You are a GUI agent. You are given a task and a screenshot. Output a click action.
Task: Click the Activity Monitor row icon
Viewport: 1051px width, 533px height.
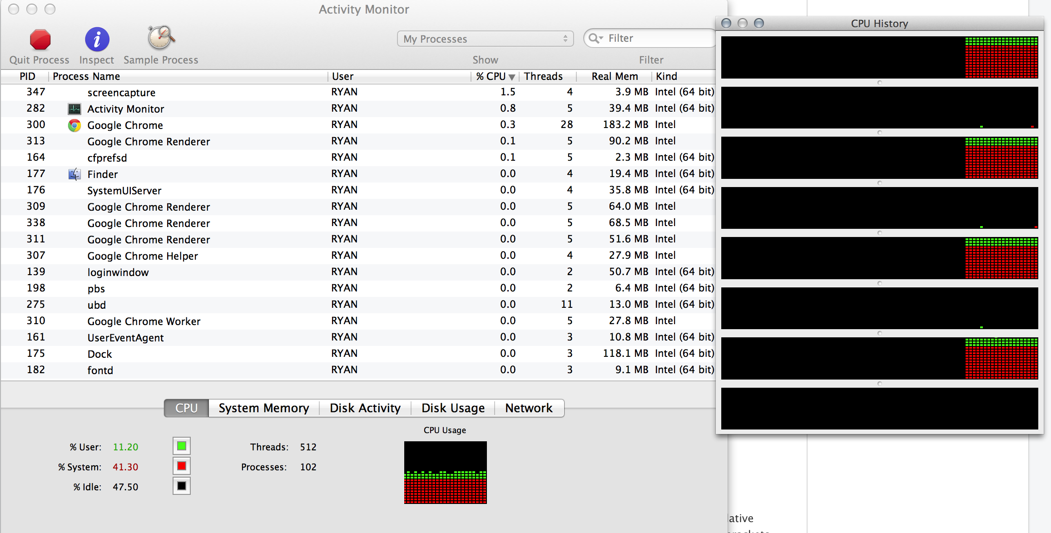pyautogui.click(x=74, y=109)
